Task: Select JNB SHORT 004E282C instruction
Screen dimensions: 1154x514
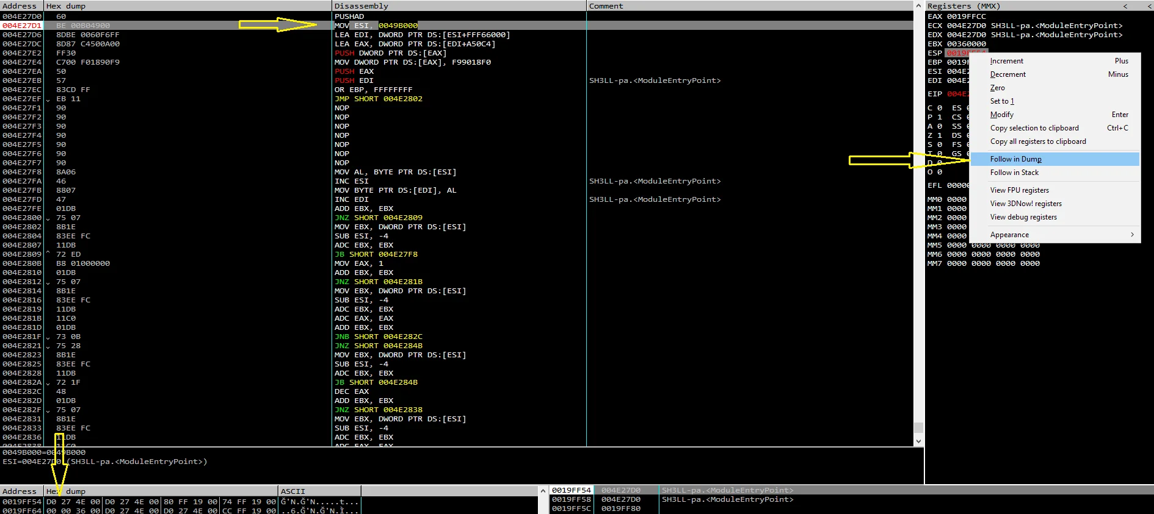Action: click(x=379, y=337)
